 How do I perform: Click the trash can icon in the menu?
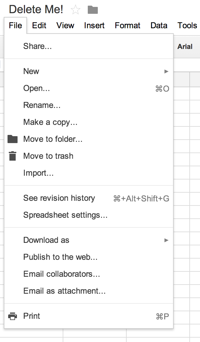click(x=13, y=156)
